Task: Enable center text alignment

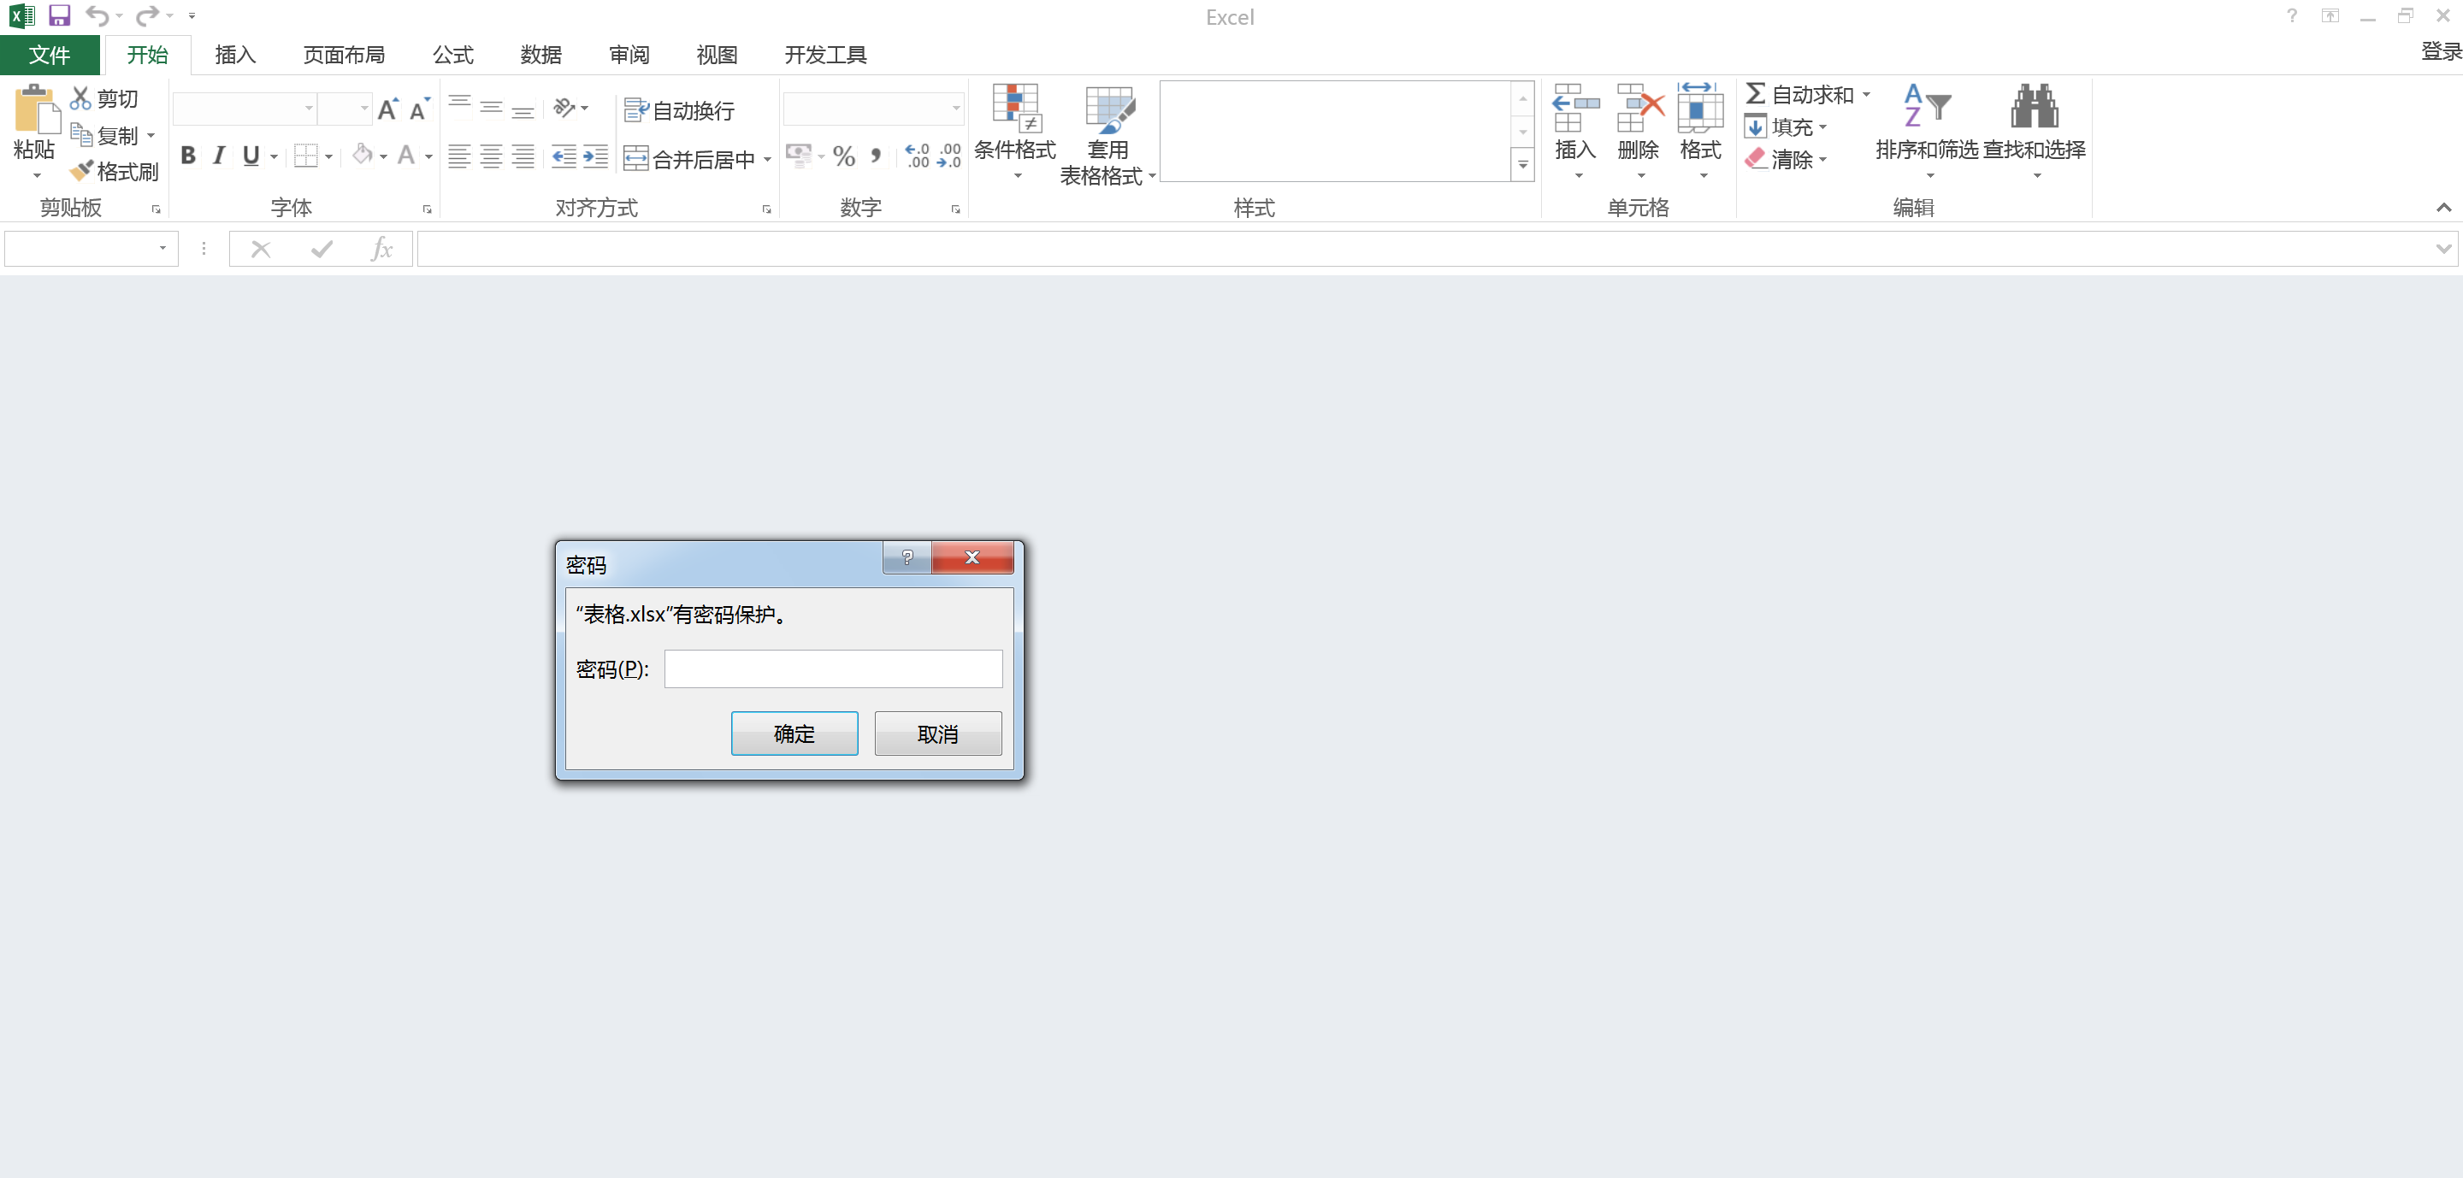Action: pyautogui.click(x=491, y=156)
